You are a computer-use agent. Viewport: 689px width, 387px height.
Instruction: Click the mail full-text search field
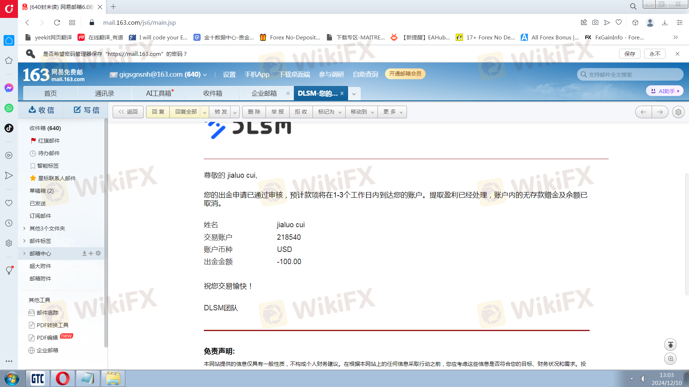(630, 75)
